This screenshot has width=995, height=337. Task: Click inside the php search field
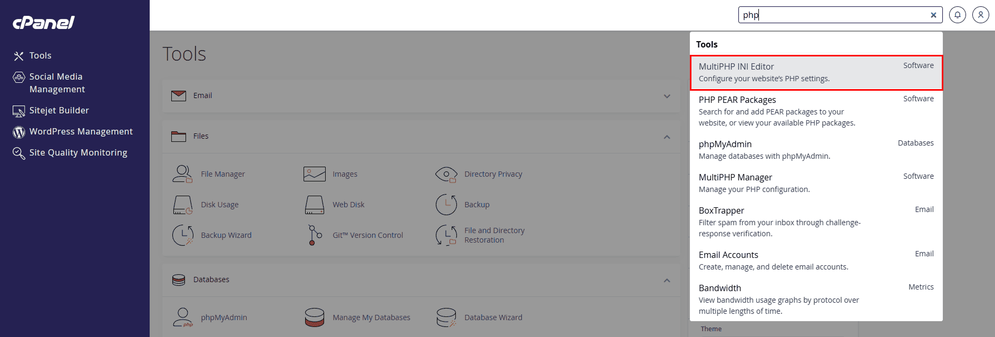pos(833,15)
